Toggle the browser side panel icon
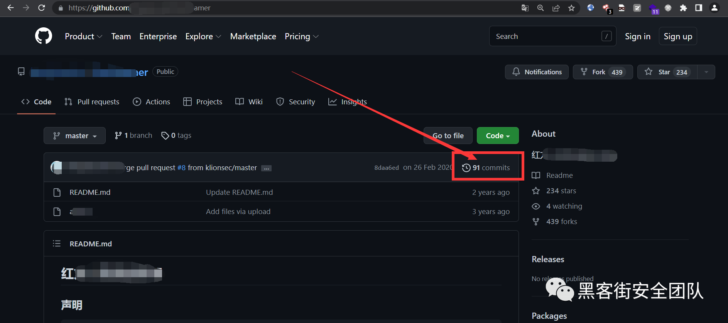This screenshot has height=323, width=728. coord(699,8)
